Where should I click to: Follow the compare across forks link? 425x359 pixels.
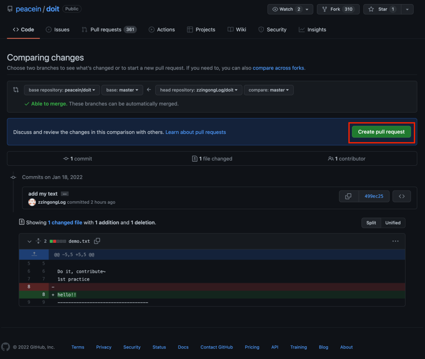coord(278,68)
